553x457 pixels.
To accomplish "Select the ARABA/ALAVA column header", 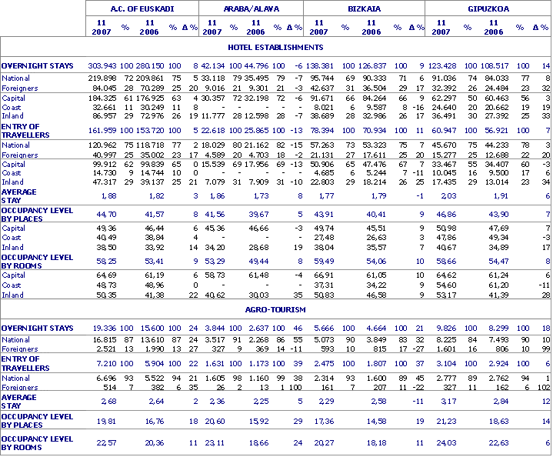I will click(x=251, y=8).
